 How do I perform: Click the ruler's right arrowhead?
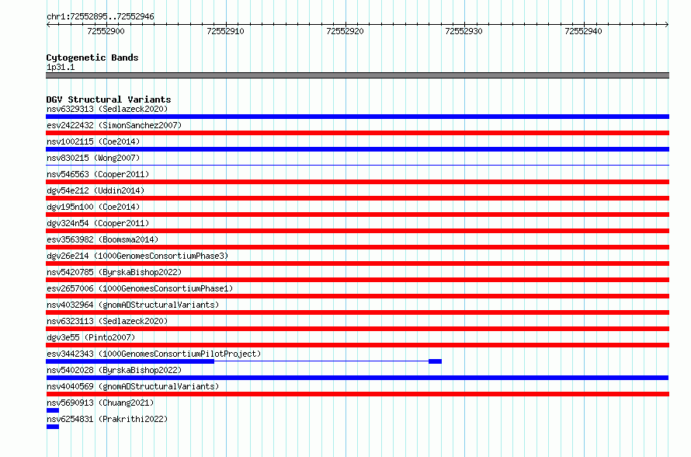pyautogui.click(x=667, y=24)
